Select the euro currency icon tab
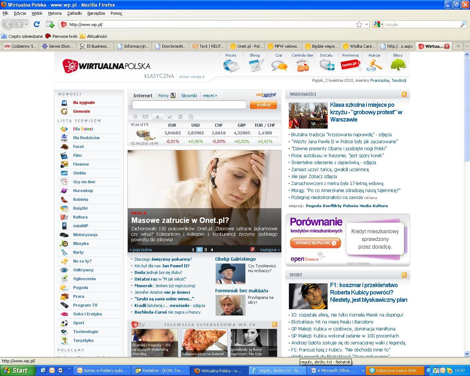The width and height of the screenshot is (470, 376). tap(158, 117)
